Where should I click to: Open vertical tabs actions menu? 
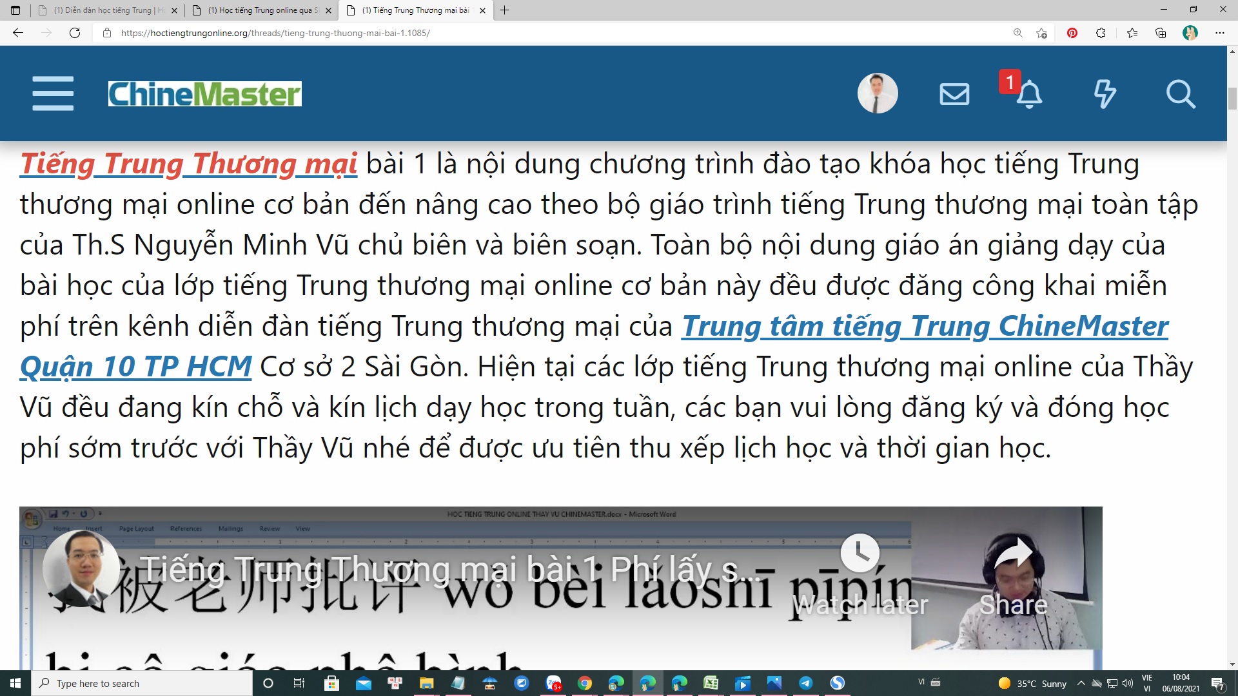[x=15, y=10]
